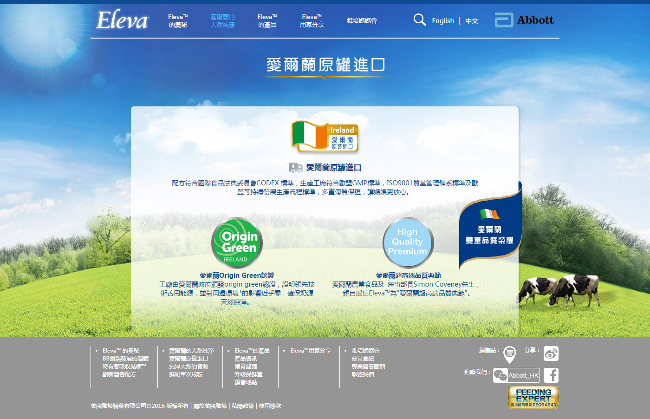Open 使用條款 terms of use link

[x=270, y=406]
